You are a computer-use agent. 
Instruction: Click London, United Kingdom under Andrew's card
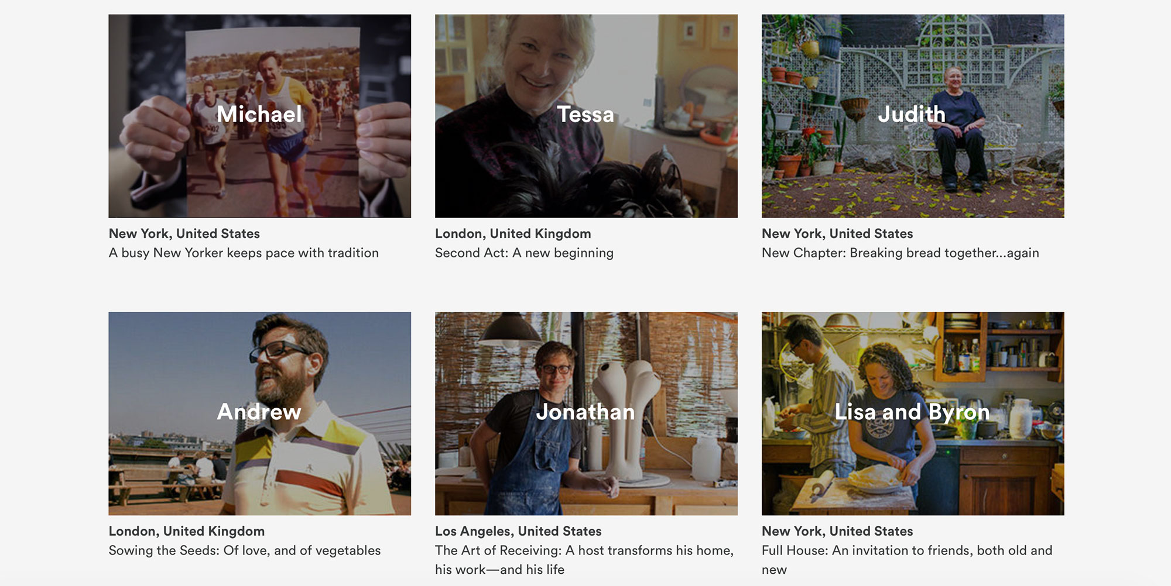[186, 531]
